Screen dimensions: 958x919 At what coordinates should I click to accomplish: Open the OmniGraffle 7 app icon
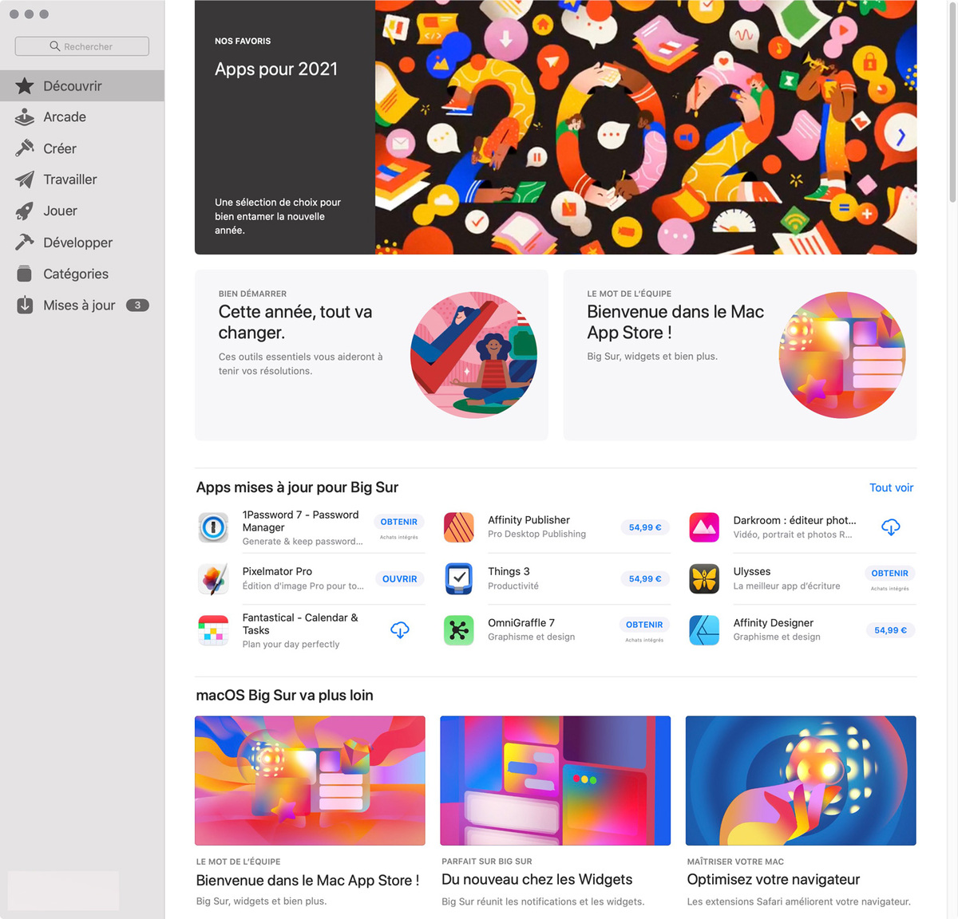459,630
